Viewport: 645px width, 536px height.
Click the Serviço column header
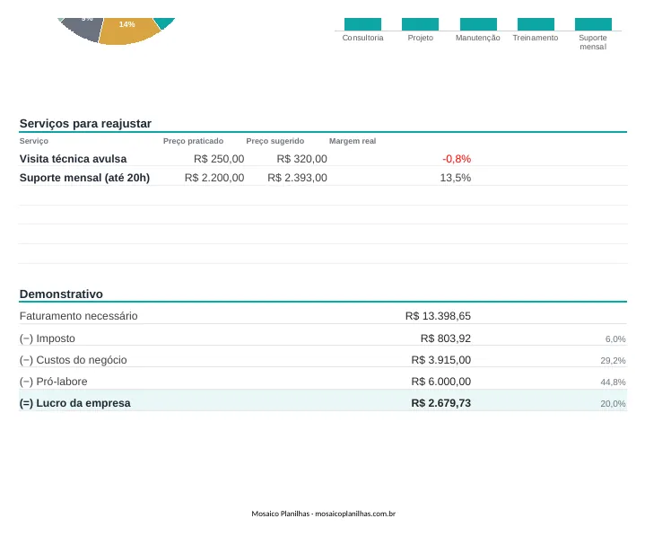point(34,141)
